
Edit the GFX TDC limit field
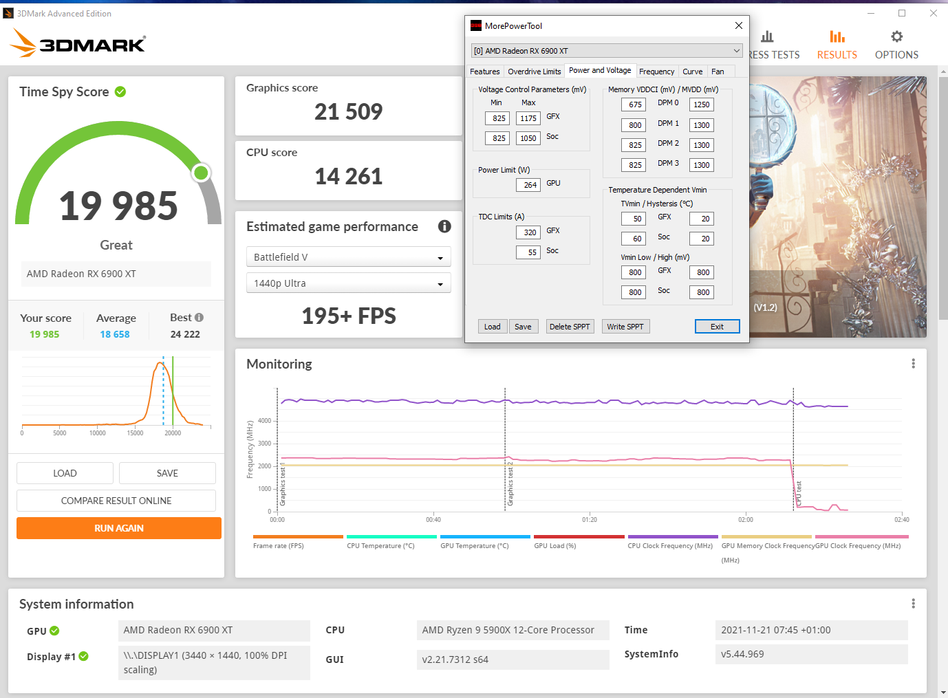[528, 232]
